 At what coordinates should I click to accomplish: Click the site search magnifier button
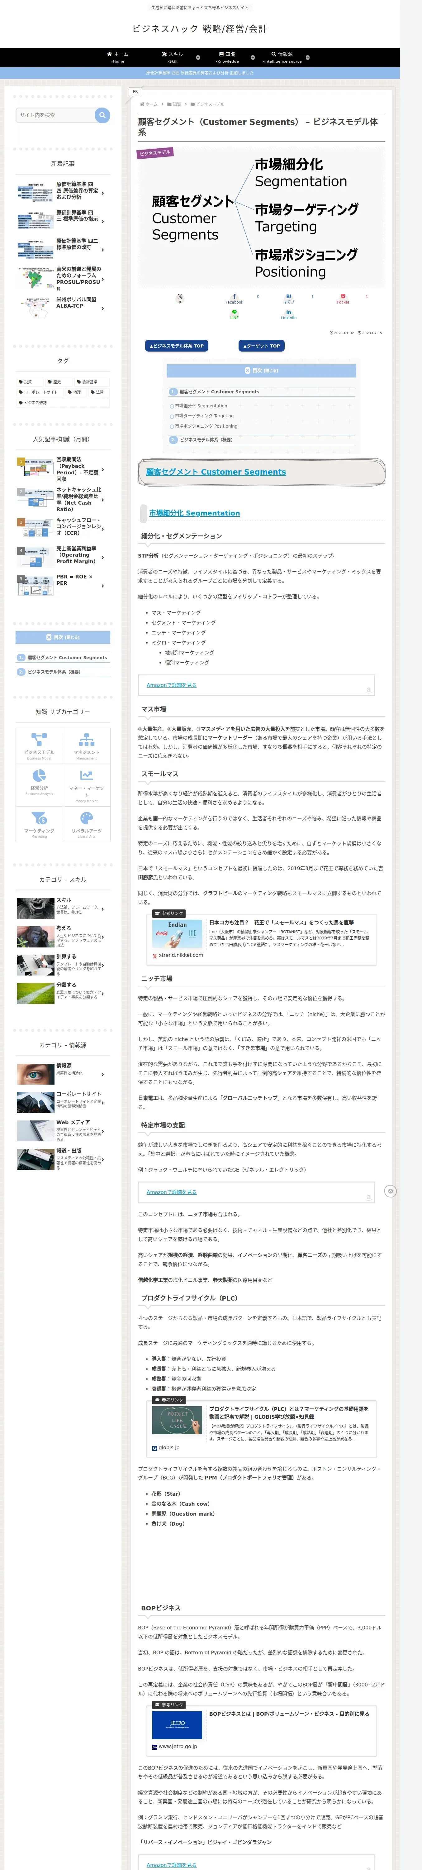[x=102, y=115]
